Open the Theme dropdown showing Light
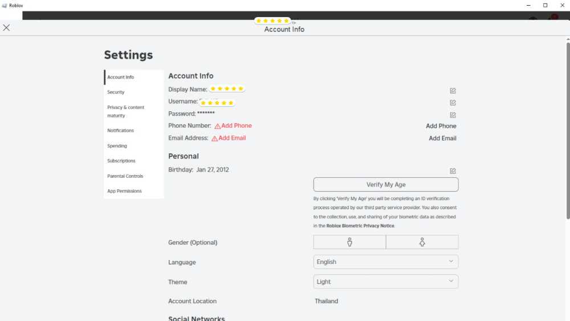The image size is (570, 321). 386,282
